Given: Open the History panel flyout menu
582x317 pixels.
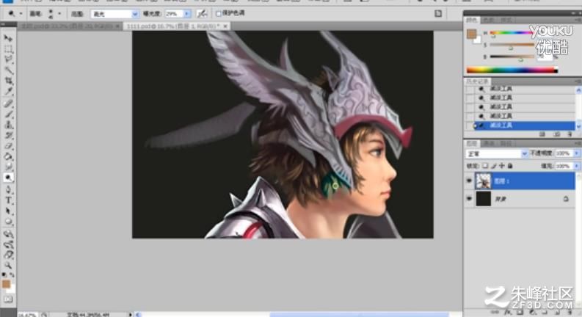Looking at the screenshot, I should 578,81.
